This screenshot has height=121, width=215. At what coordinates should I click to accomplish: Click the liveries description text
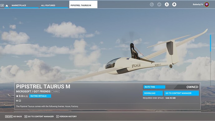(47, 106)
